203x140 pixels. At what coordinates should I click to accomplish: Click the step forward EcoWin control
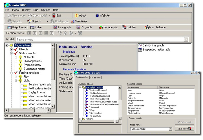point(52,33)
